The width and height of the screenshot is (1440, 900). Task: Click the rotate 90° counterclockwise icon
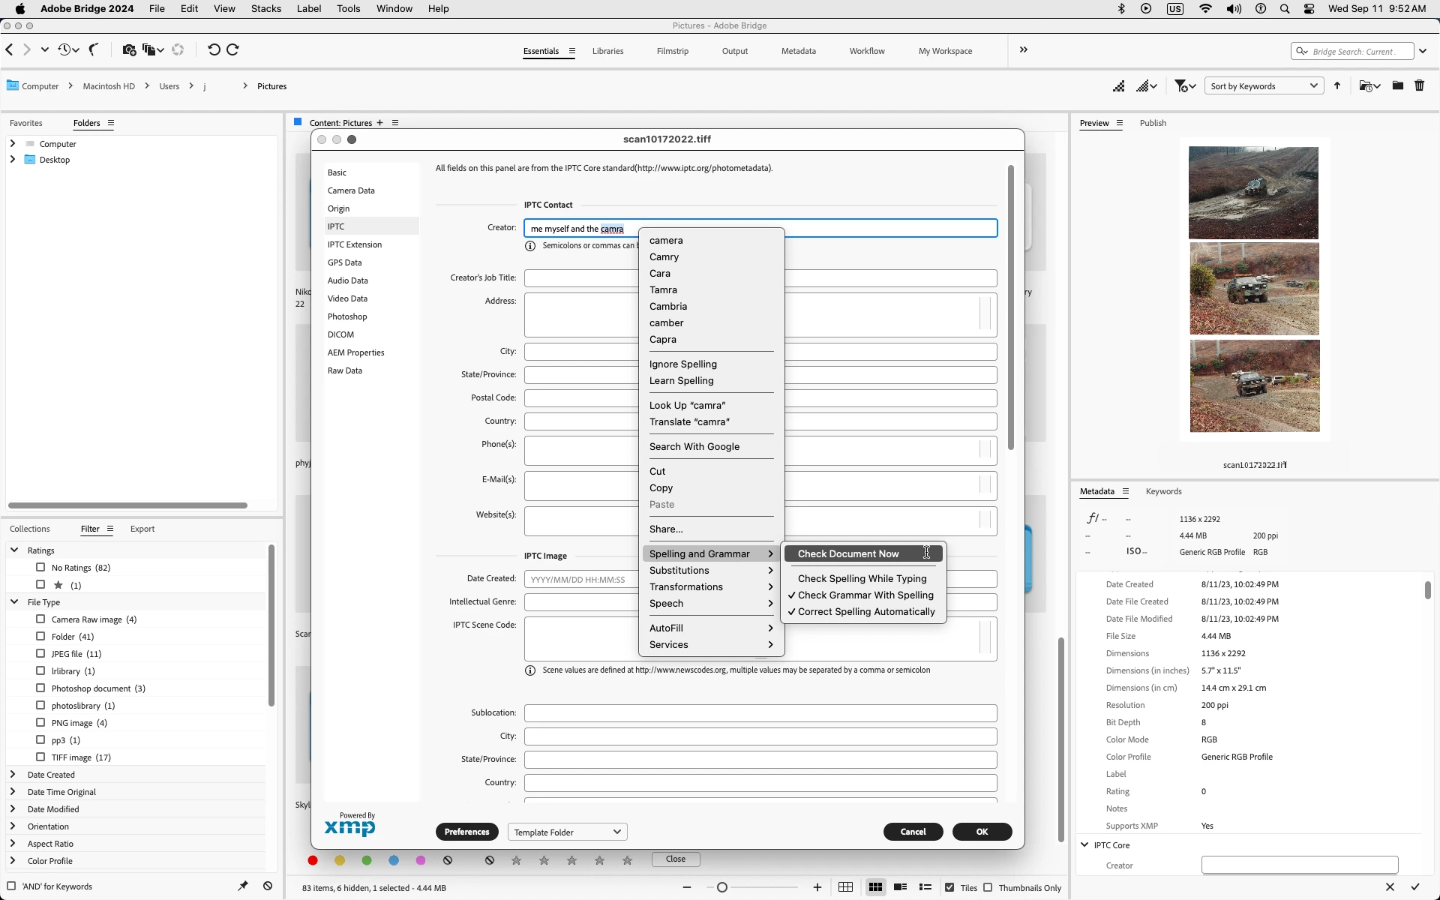tap(214, 49)
